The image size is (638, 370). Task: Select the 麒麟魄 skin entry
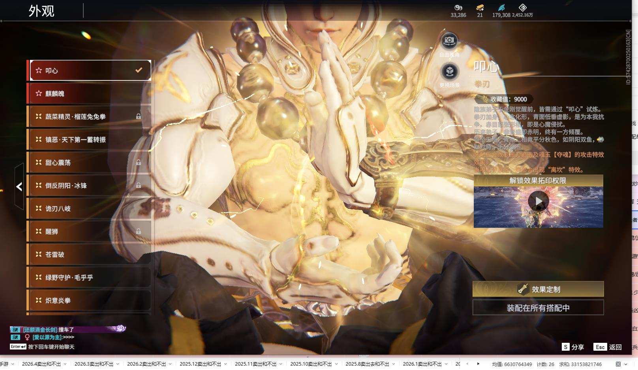(x=89, y=93)
